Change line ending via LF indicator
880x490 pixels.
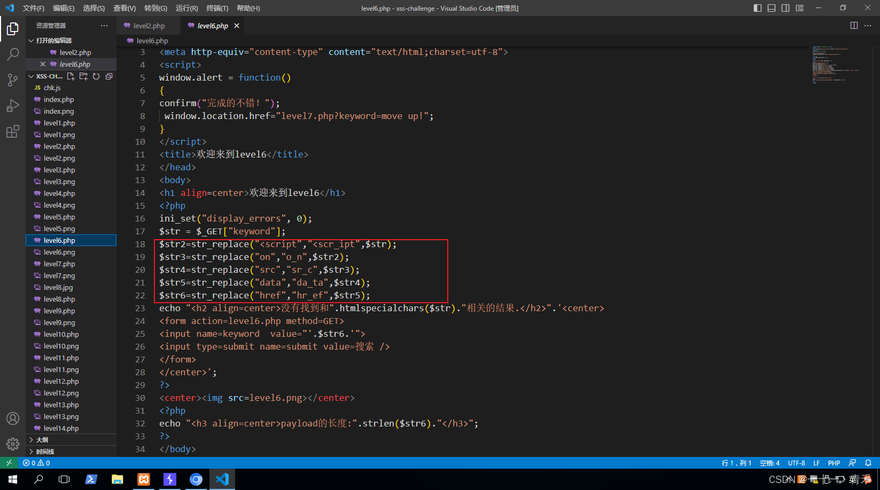(816, 463)
